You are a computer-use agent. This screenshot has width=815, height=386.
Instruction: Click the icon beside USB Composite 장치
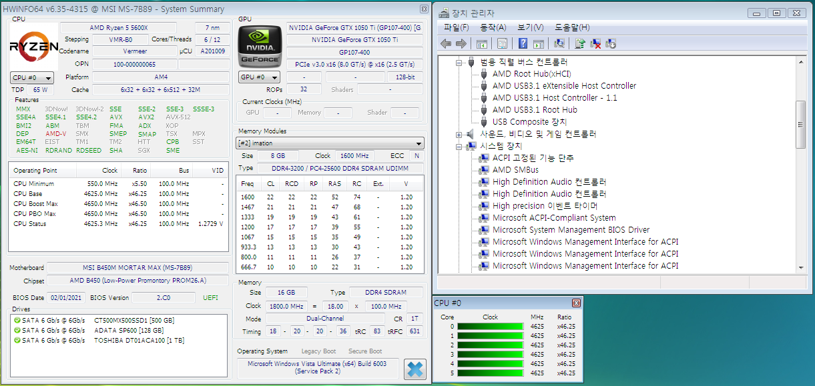point(485,122)
